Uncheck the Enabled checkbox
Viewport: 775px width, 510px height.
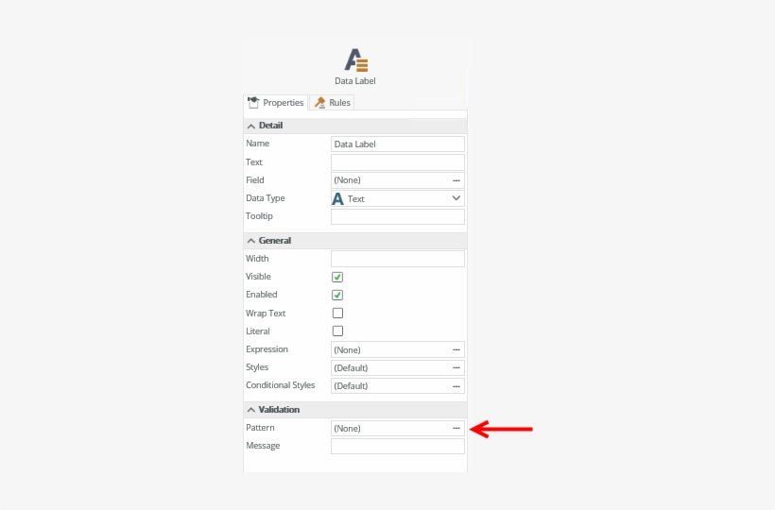(337, 295)
